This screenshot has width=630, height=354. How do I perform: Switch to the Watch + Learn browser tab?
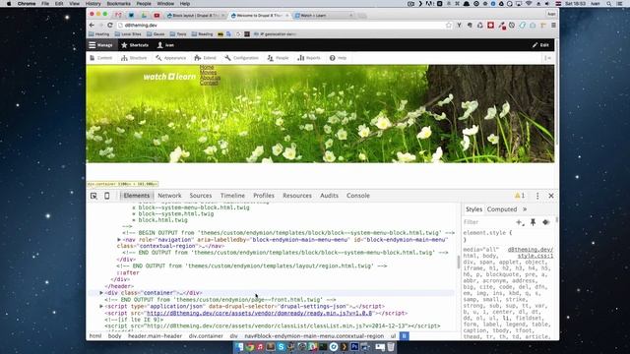[x=324, y=16]
